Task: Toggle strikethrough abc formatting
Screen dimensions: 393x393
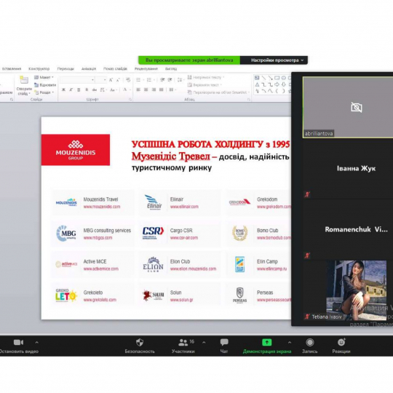Action: click(95, 90)
